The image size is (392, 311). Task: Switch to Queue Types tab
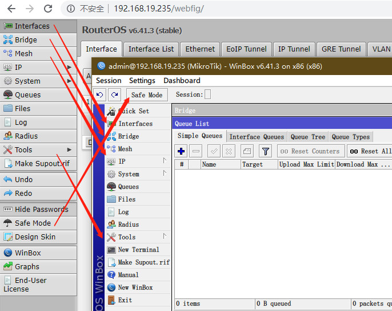(x=350, y=137)
